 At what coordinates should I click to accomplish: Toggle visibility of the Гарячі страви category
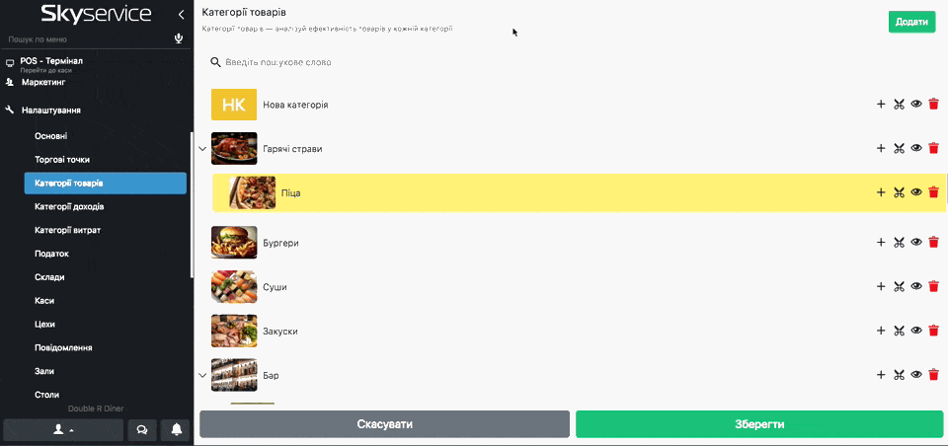(916, 148)
